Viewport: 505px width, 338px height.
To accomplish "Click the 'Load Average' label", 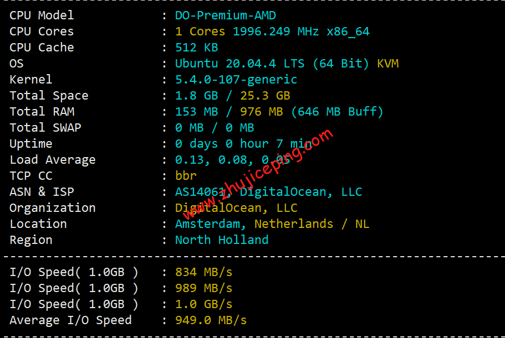I will tap(53, 160).
